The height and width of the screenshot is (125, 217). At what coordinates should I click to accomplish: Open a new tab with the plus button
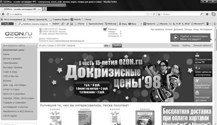[x=45, y=9]
